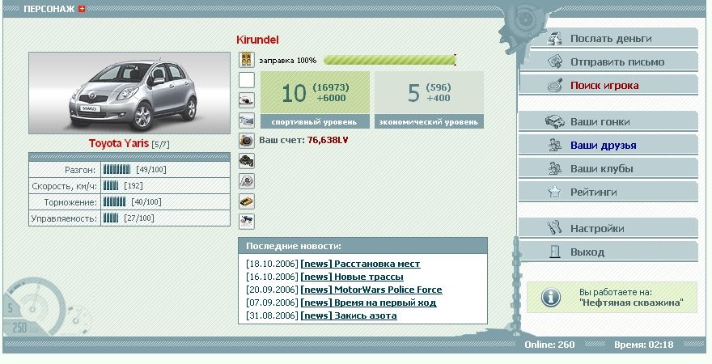712x364 pixels.
Task: Select the empty white part slot
Action: pos(247,80)
